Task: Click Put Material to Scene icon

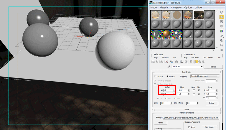Action: point(157,62)
